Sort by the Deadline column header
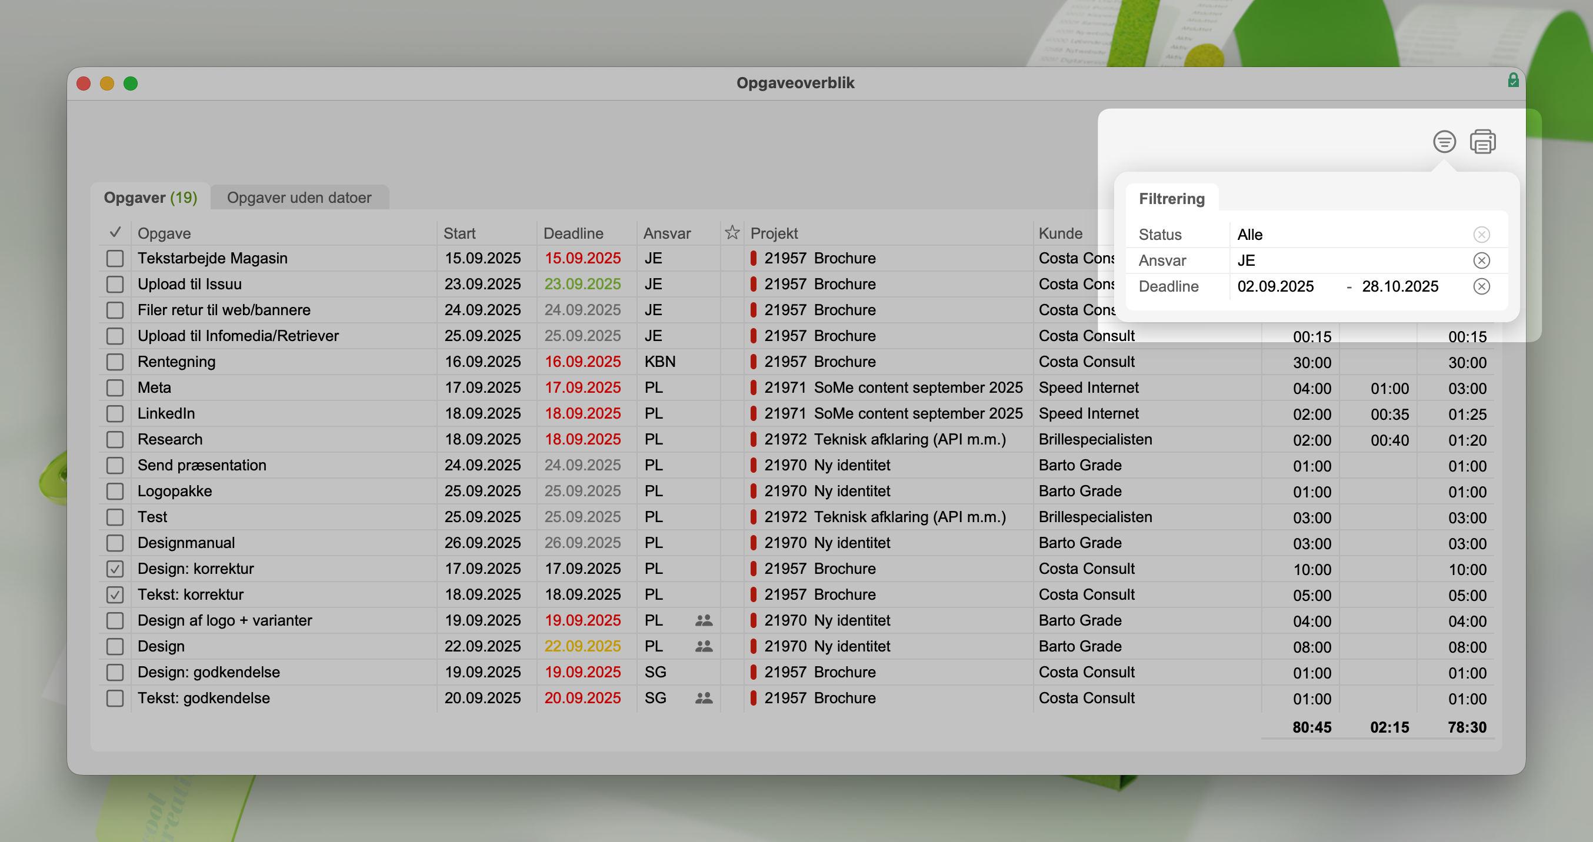 click(x=574, y=233)
